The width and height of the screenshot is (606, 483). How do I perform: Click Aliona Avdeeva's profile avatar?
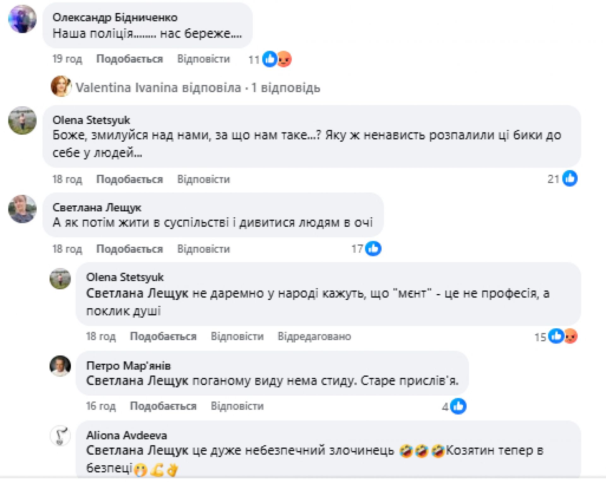pyautogui.click(x=60, y=435)
